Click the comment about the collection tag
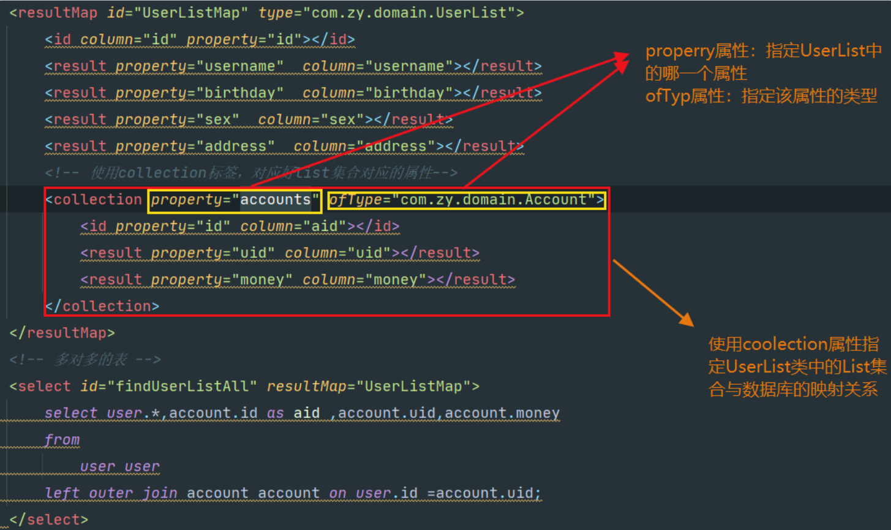 (252, 173)
